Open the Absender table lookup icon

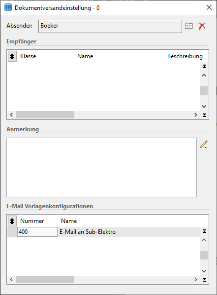[x=188, y=26]
